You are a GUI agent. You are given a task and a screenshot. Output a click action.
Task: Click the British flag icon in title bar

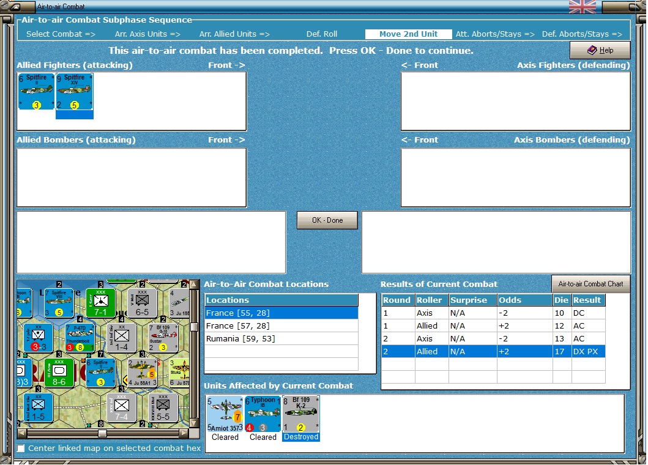coord(583,7)
